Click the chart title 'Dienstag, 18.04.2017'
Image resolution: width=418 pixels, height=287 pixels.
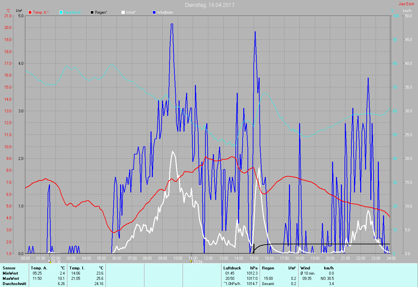pos(210,5)
